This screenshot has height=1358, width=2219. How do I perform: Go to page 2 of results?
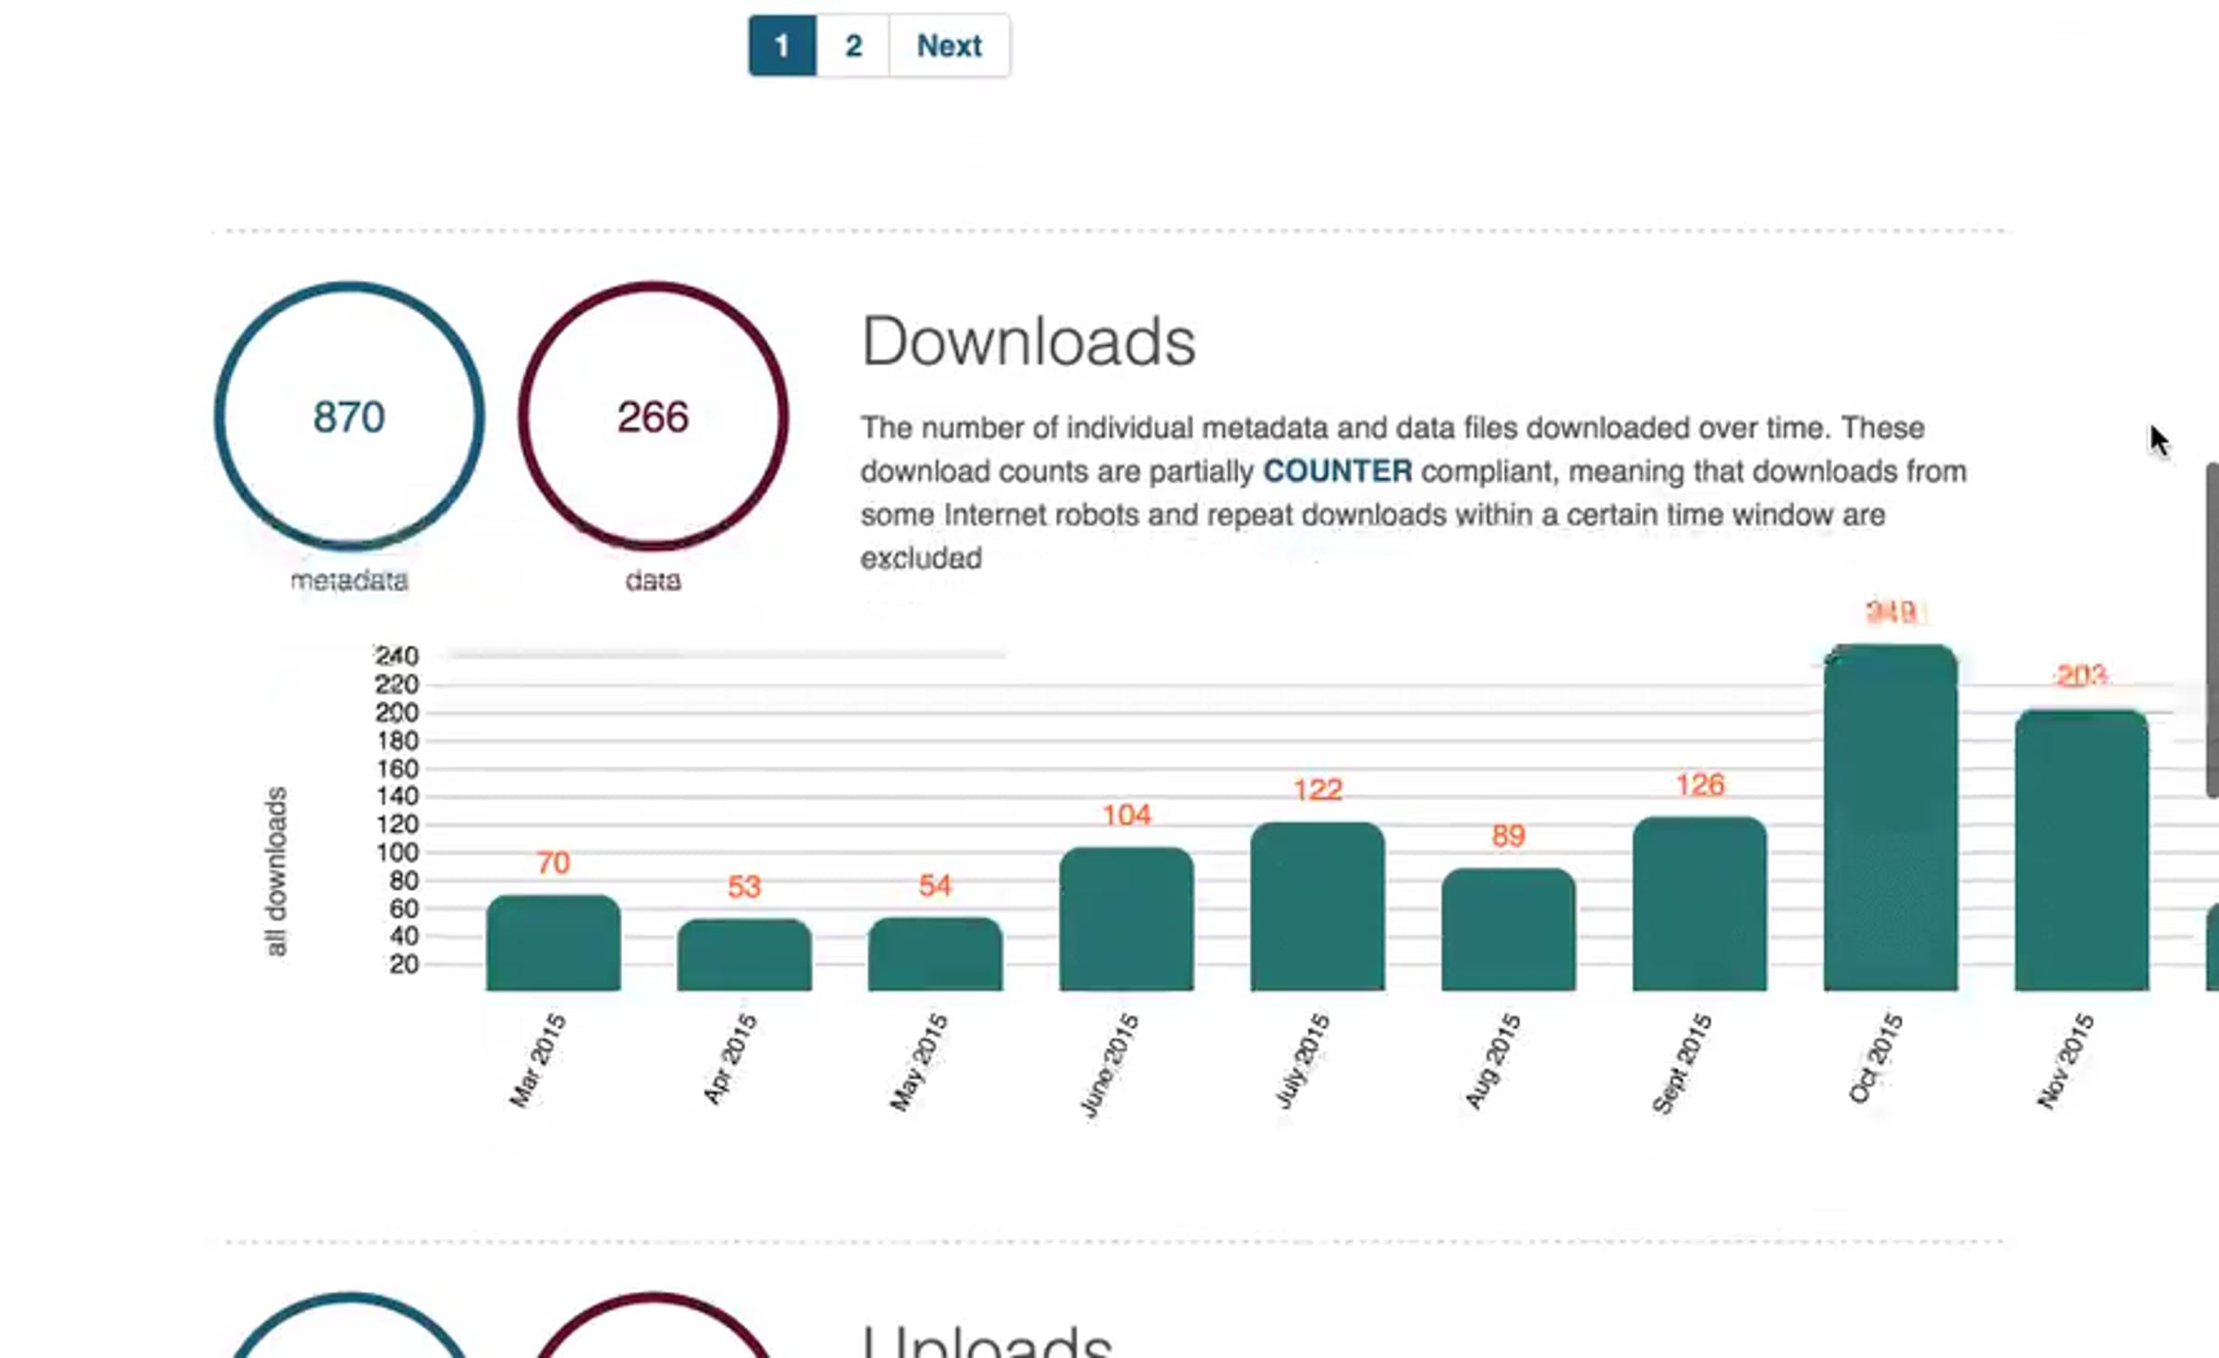tap(852, 45)
